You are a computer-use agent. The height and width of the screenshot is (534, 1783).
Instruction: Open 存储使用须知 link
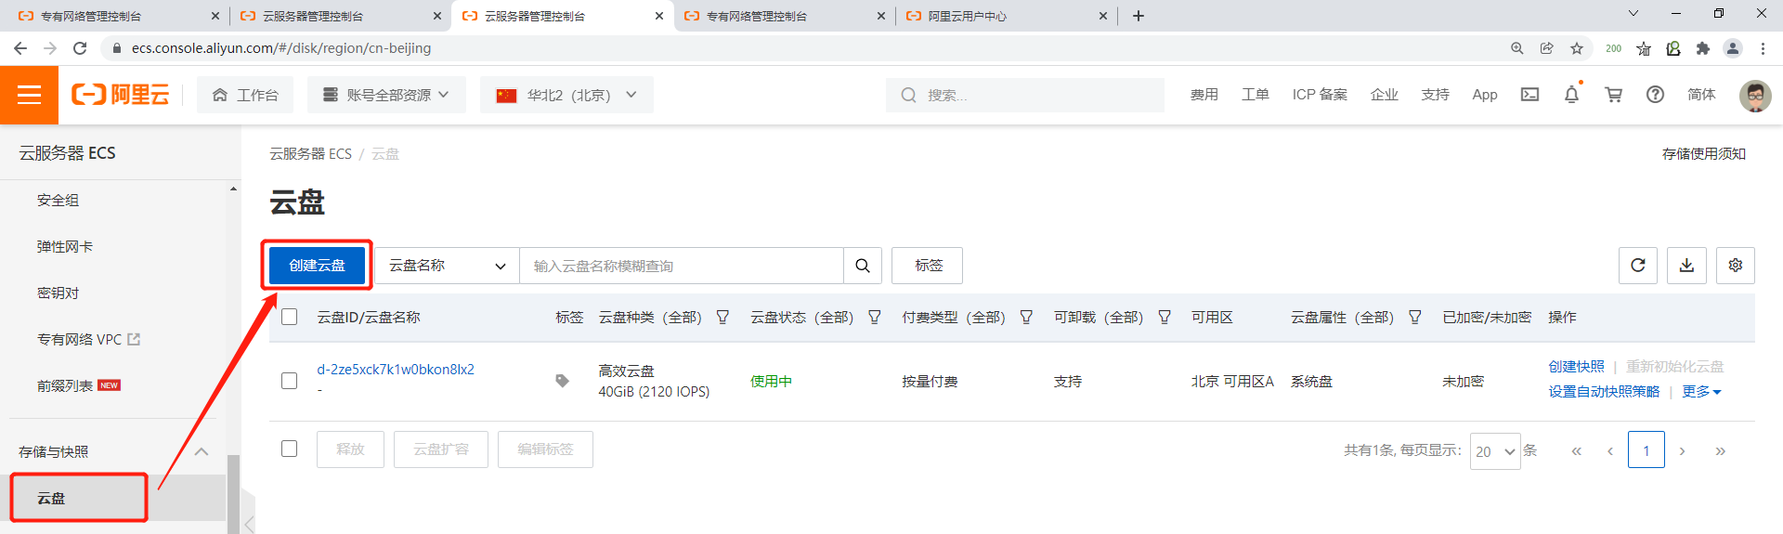[x=1704, y=154]
